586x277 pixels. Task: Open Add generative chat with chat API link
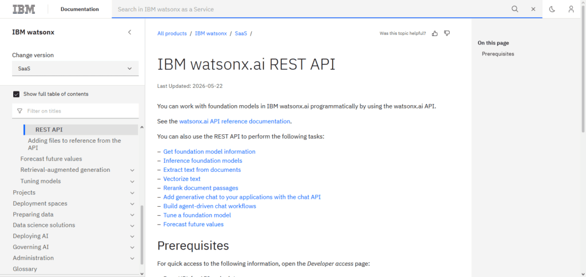click(x=242, y=197)
